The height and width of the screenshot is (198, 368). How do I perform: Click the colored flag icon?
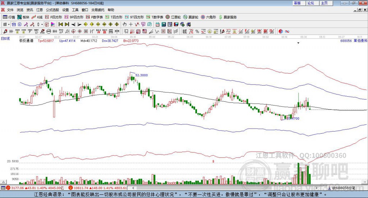[53, 24]
